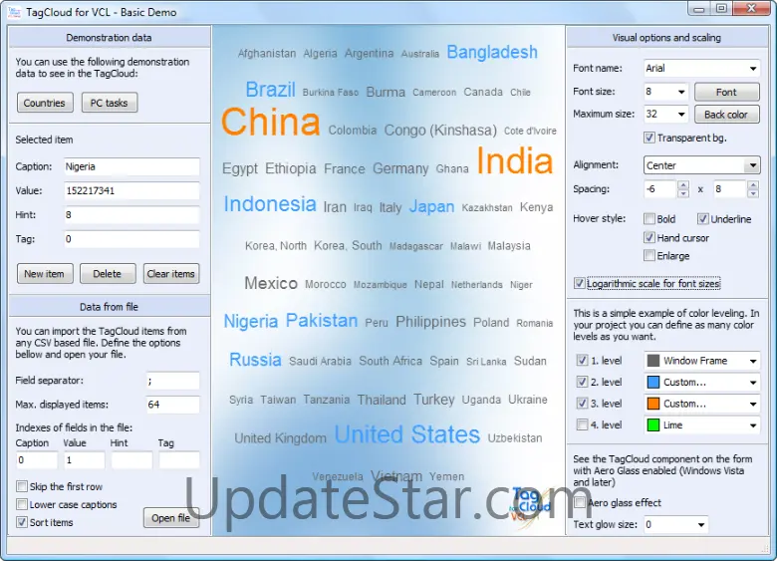Enable Bold hover style
The height and width of the screenshot is (561, 777).
649,219
